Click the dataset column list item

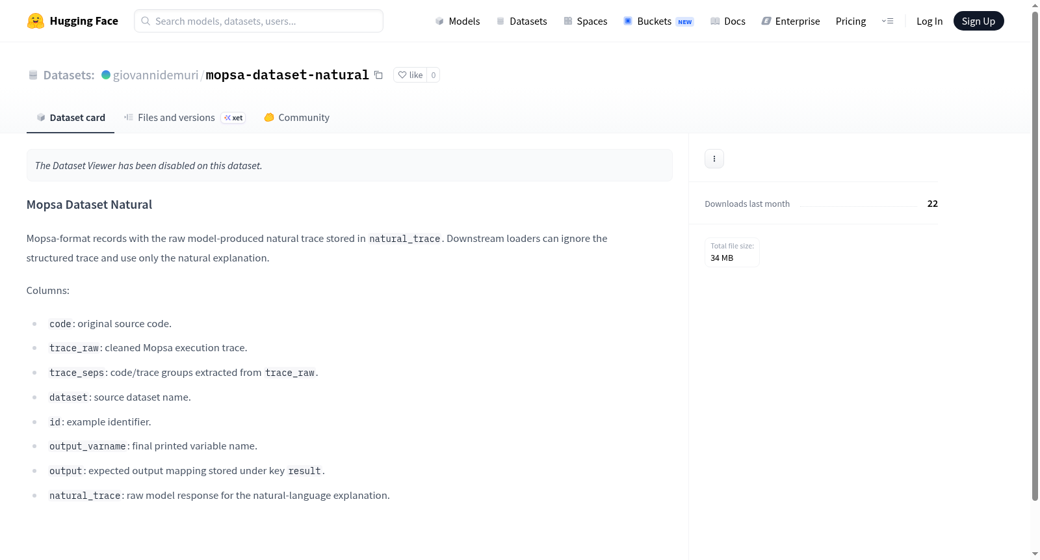point(120,397)
